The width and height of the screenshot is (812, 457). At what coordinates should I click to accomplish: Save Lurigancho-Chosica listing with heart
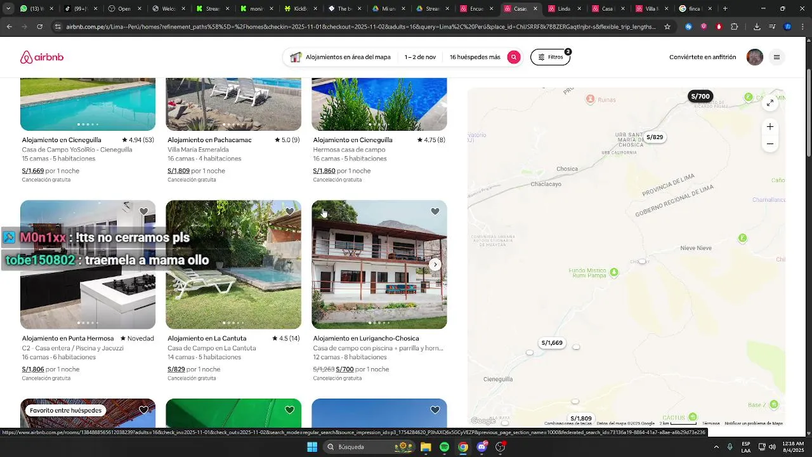[x=435, y=212]
